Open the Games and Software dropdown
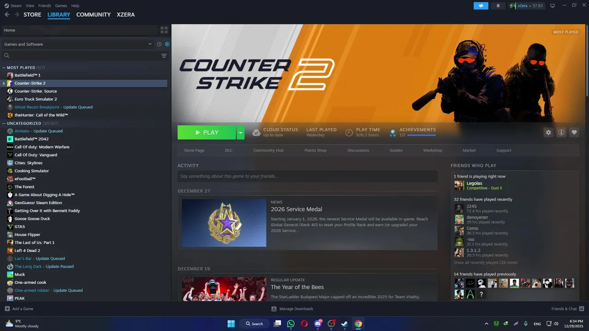Screen dimensions: 589x331 [x=78, y=44]
